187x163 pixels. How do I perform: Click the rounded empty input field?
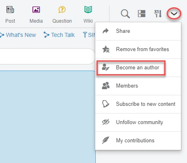(x=47, y=56)
